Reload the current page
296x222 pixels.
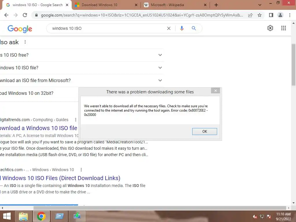[x=25, y=15]
